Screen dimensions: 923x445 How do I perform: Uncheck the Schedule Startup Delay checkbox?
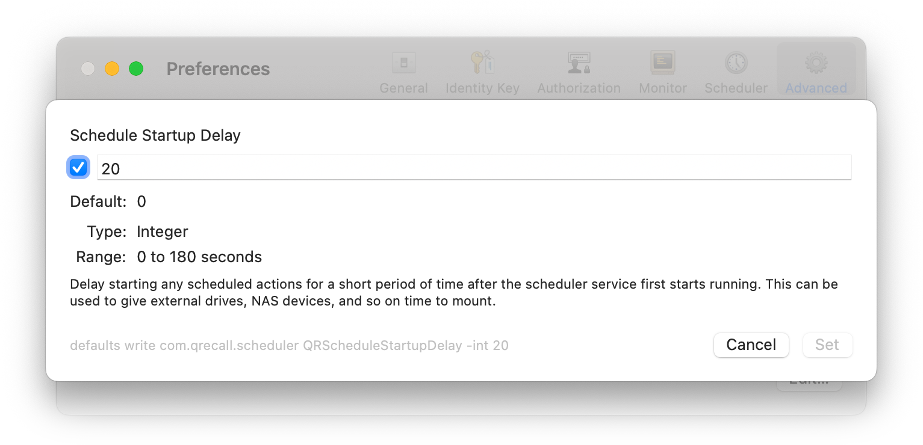click(78, 168)
